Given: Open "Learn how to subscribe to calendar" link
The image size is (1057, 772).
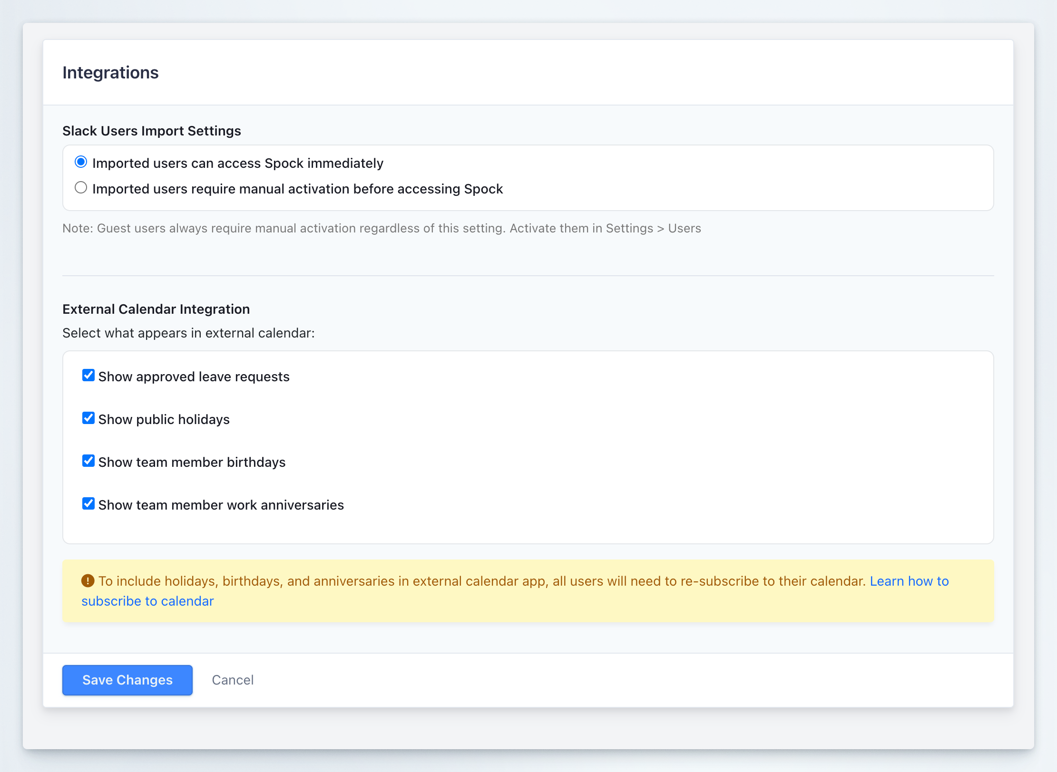Looking at the screenshot, I should point(908,580).
